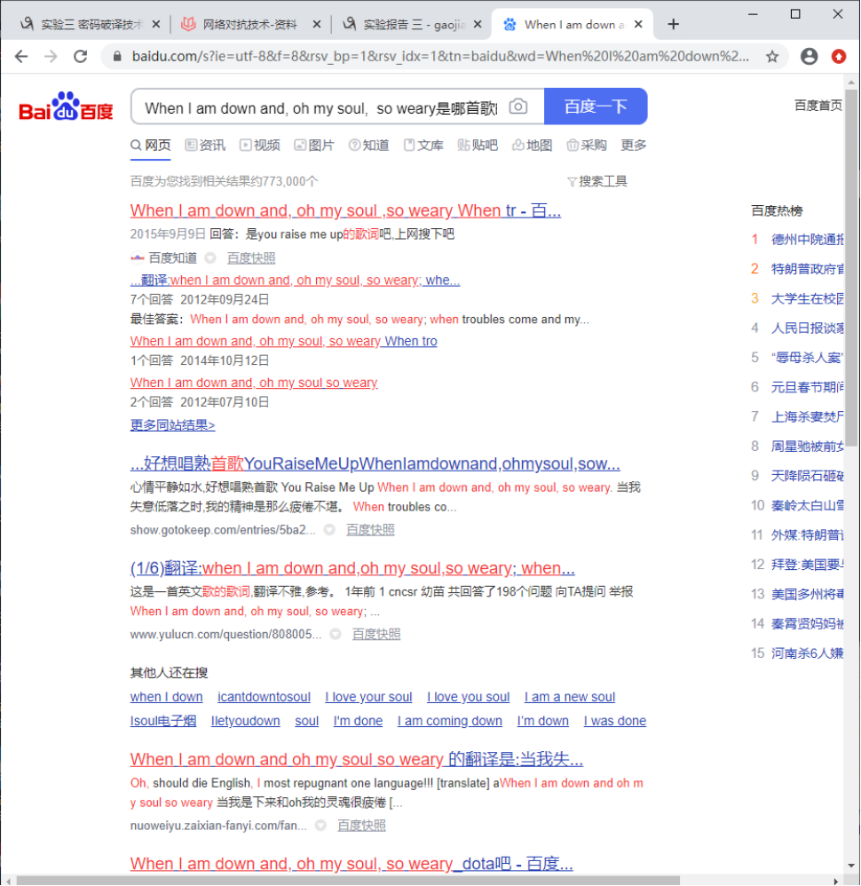
Task: Click the browser address bar URL
Action: [440, 57]
